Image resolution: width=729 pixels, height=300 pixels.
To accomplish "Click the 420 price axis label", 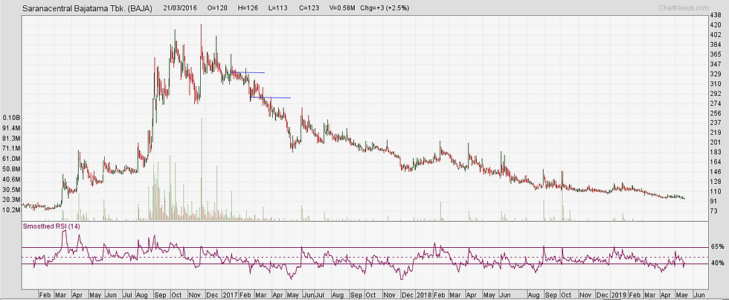I will point(716,25).
